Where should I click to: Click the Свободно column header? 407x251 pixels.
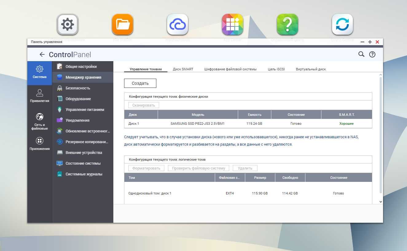(x=290, y=178)
